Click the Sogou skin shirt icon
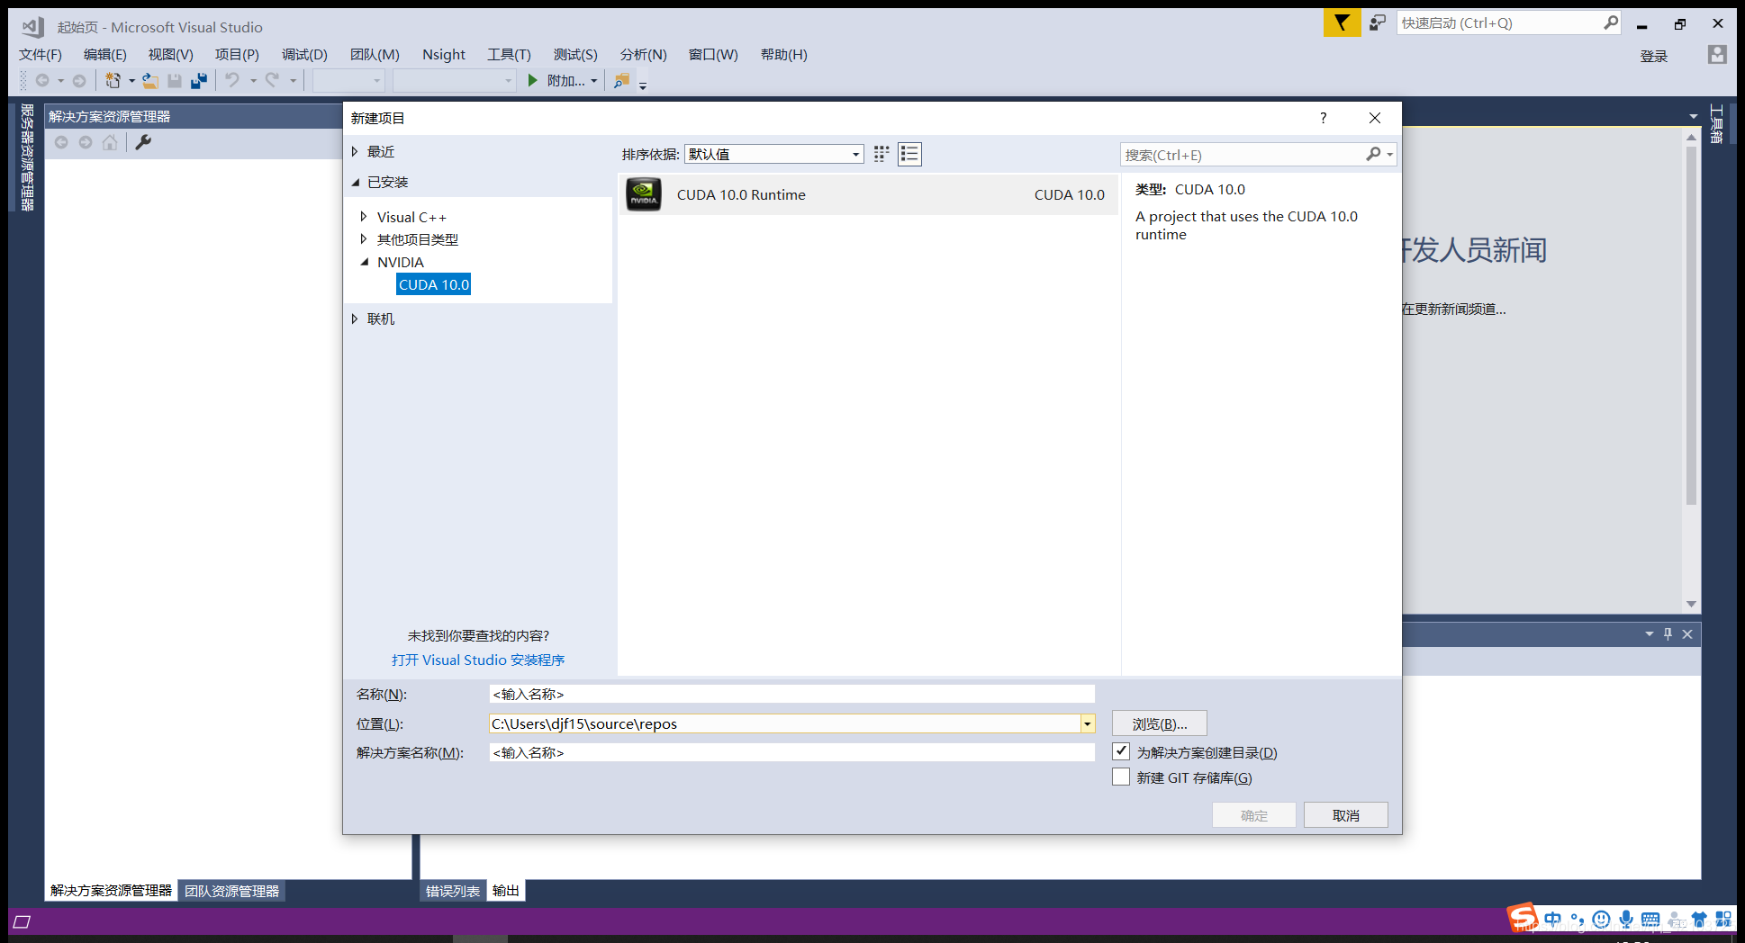The height and width of the screenshot is (943, 1745). pos(1699,920)
